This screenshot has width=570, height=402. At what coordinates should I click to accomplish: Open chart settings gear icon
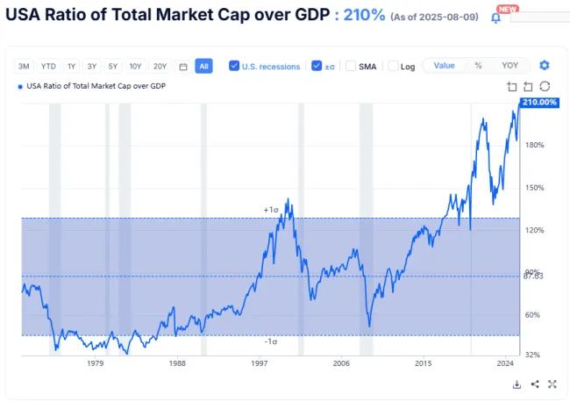[x=545, y=66]
